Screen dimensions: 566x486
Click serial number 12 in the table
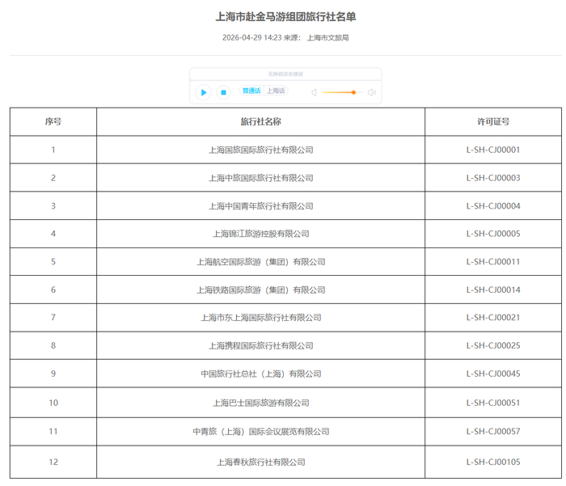(53, 463)
